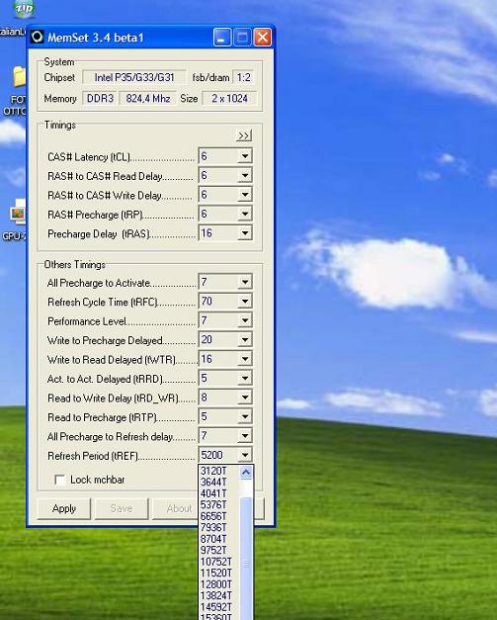Open the Act. to Act. Delayed (tRRD) dropdown

coord(245,378)
